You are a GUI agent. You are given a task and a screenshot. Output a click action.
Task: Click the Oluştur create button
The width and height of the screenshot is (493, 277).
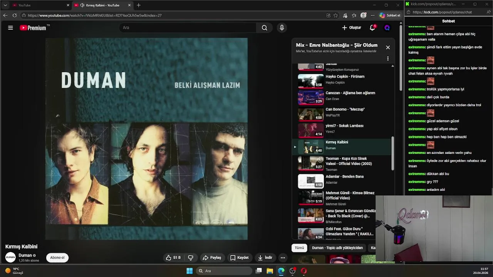(351, 28)
